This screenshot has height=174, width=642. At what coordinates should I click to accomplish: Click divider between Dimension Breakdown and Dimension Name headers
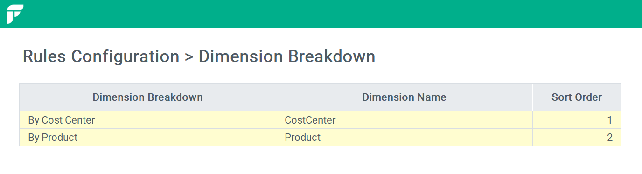[x=276, y=97]
